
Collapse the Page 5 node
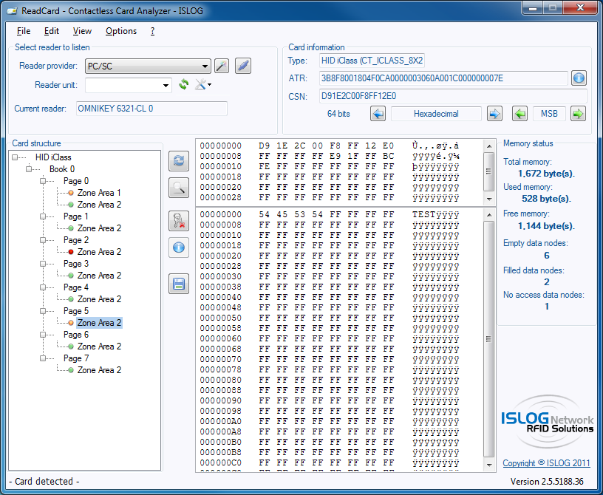pyautogui.click(x=43, y=311)
